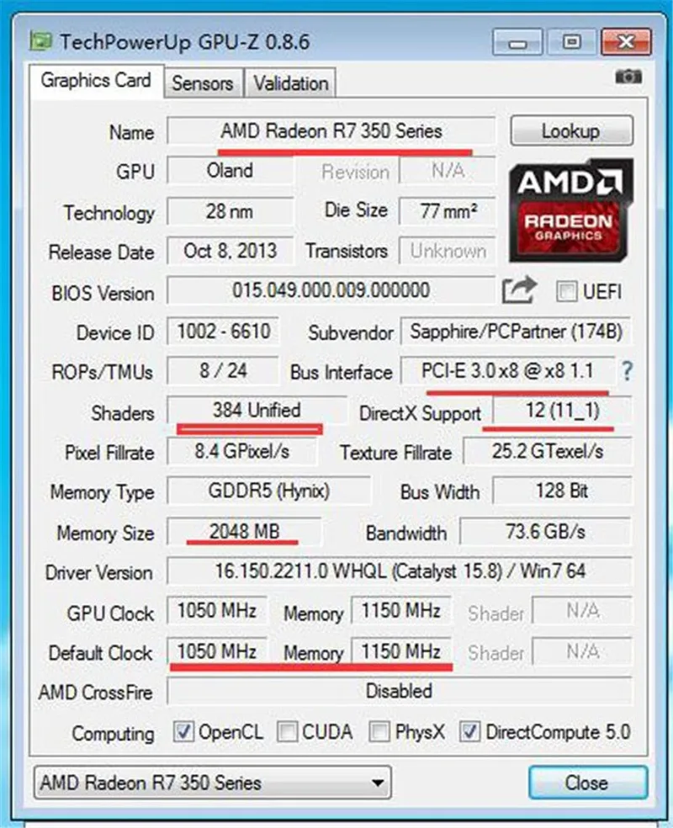Image resolution: width=673 pixels, height=828 pixels.
Task: Click the Close button at bottom
Action: (587, 783)
